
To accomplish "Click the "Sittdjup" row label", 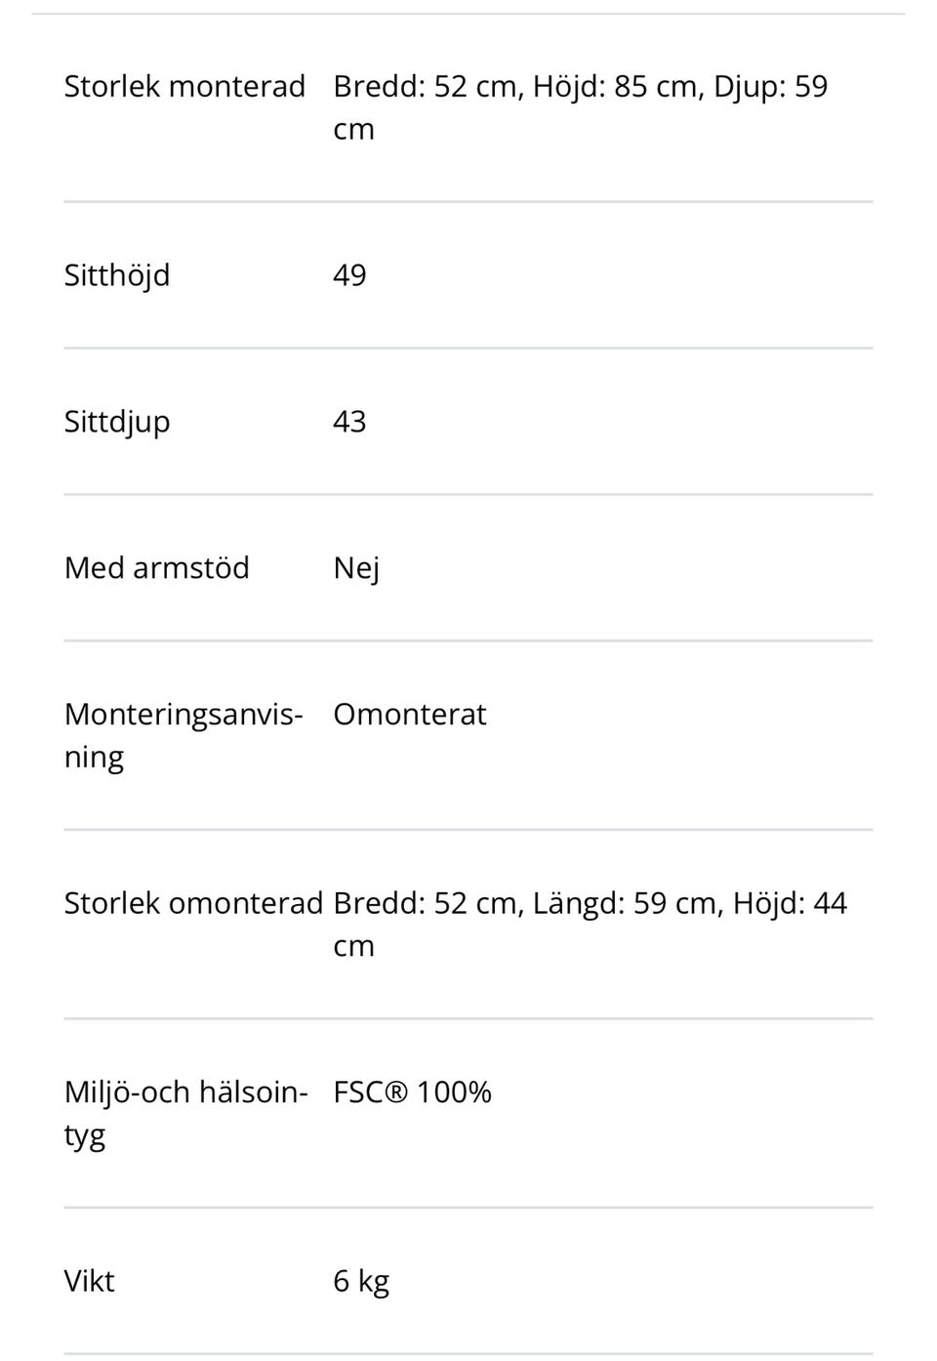I will (117, 421).
